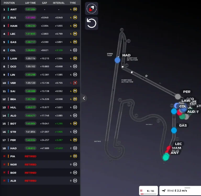The height and width of the screenshot is (196, 201).
Task: Click the medium tyre icon for PIA
Action: (75, 156)
